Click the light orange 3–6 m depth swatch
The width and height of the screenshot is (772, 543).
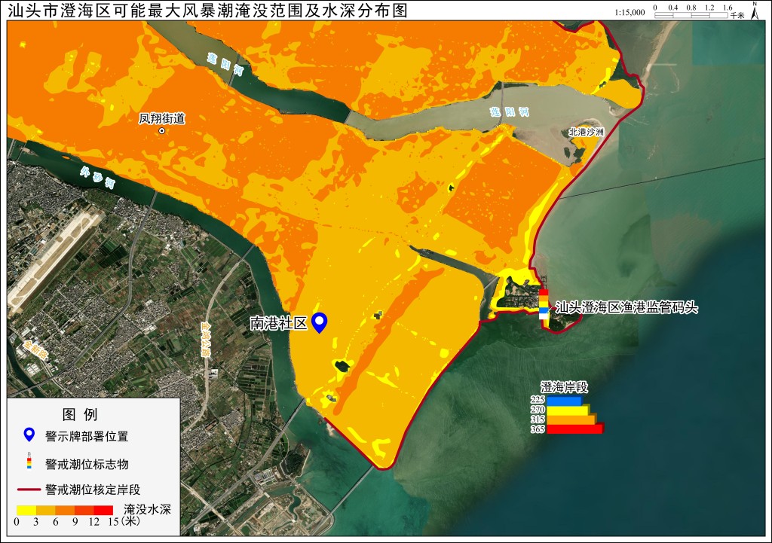point(45,510)
